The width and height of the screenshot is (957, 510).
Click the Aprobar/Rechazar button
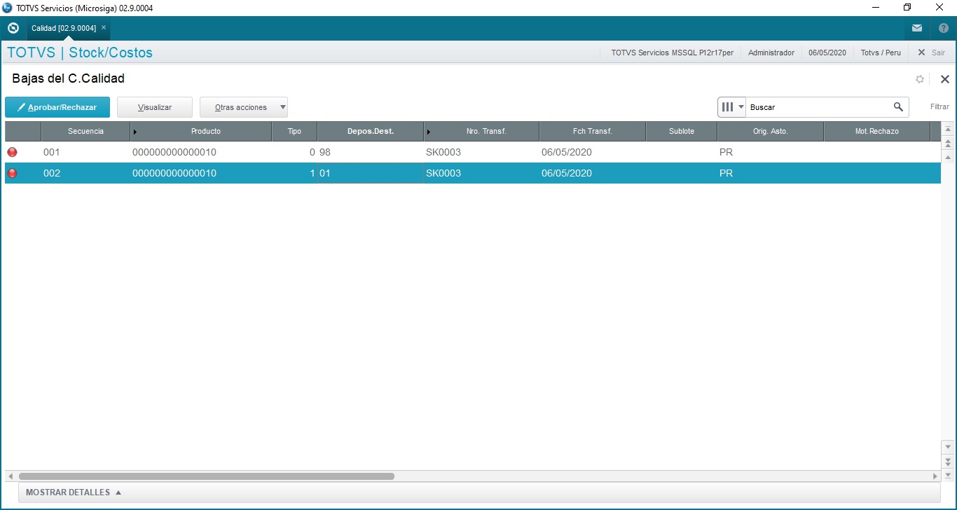point(57,107)
